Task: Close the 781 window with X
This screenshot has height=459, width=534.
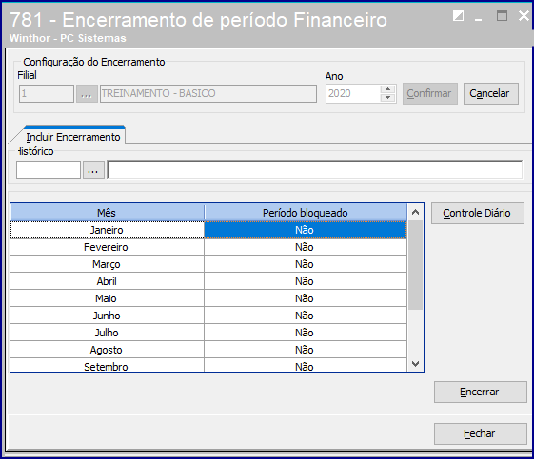Action: point(524,15)
